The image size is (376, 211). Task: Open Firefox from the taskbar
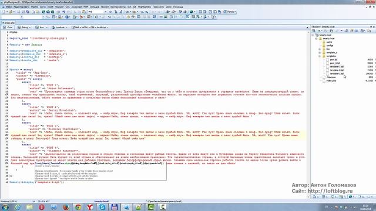click(x=66, y=207)
